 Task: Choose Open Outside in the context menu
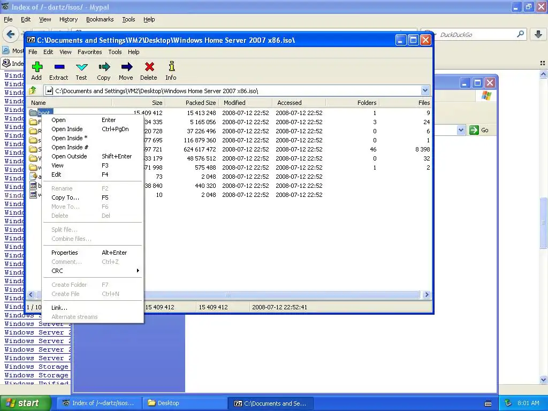[93, 156]
